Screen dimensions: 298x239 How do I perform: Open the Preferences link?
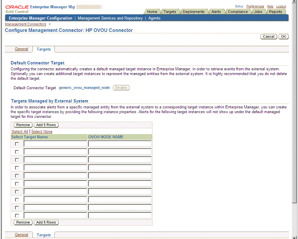(x=255, y=6)
